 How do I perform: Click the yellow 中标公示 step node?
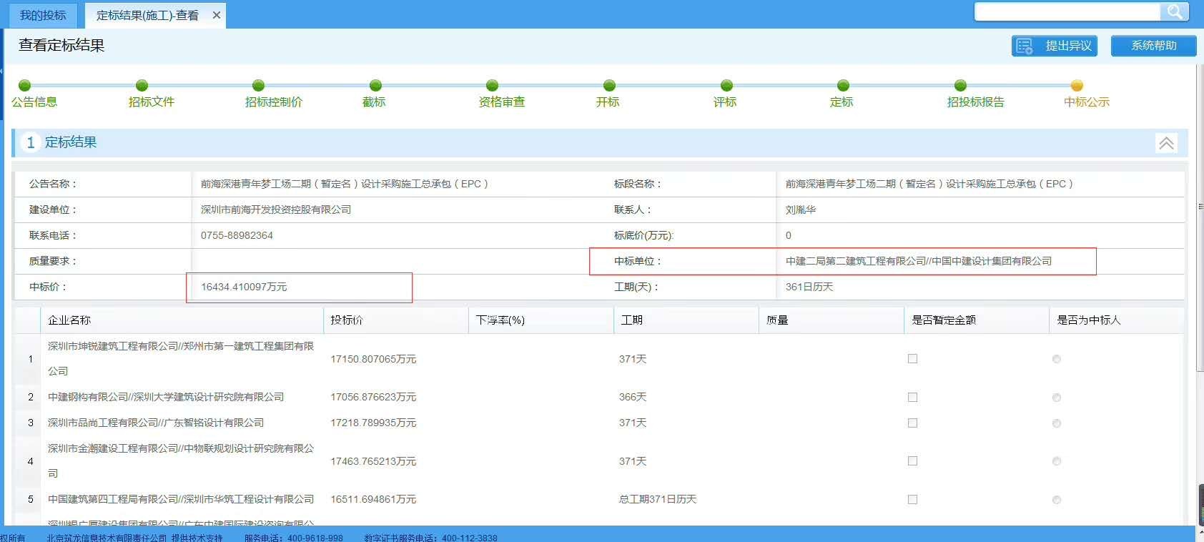pyautogui.click(x=1077, y=86)
